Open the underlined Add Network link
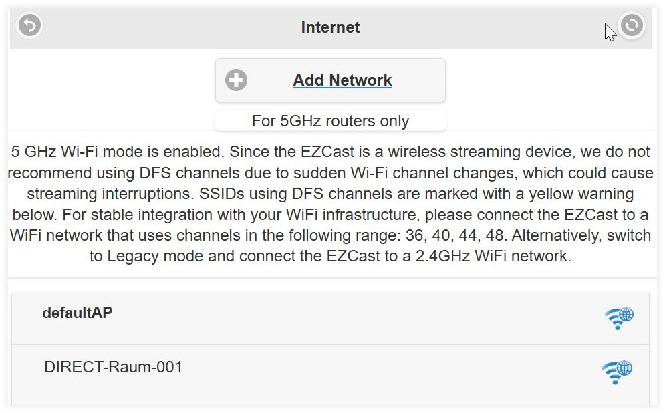 pos(342,80)
